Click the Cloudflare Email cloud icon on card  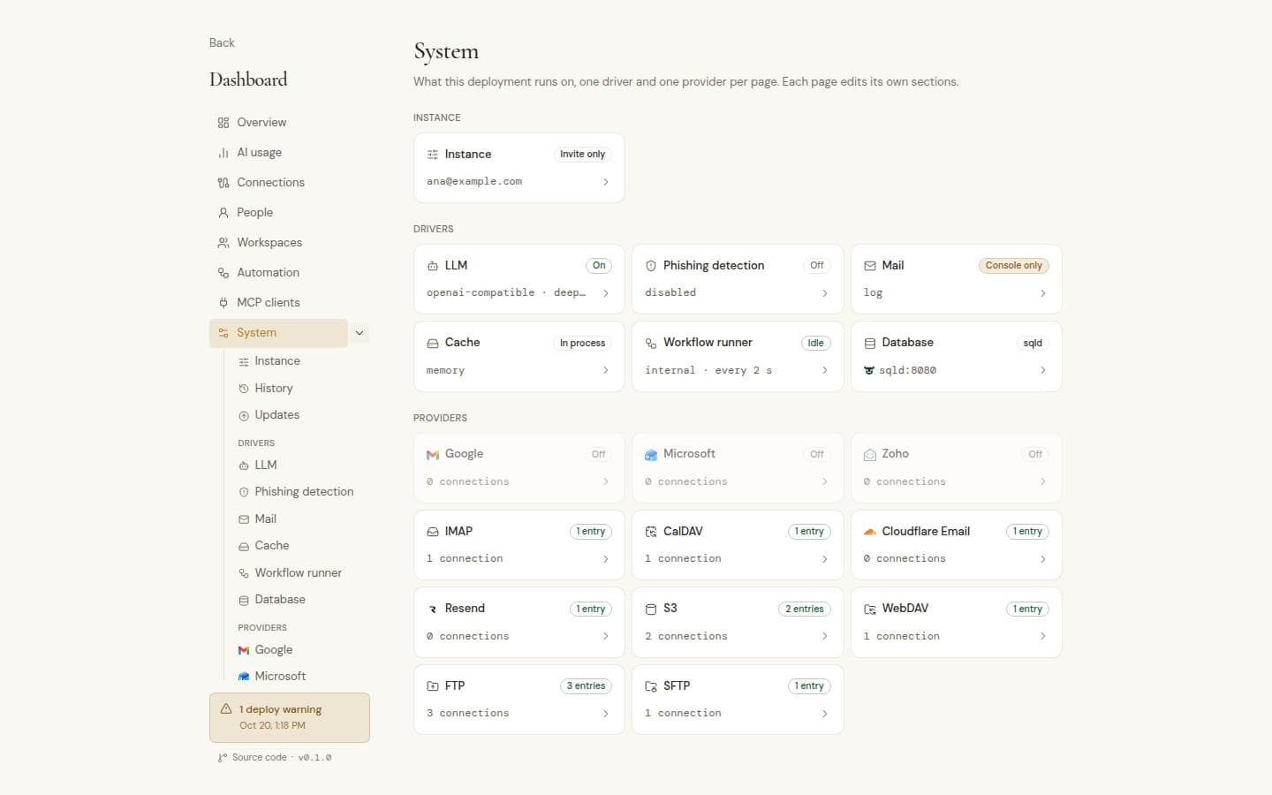(870, 532)
